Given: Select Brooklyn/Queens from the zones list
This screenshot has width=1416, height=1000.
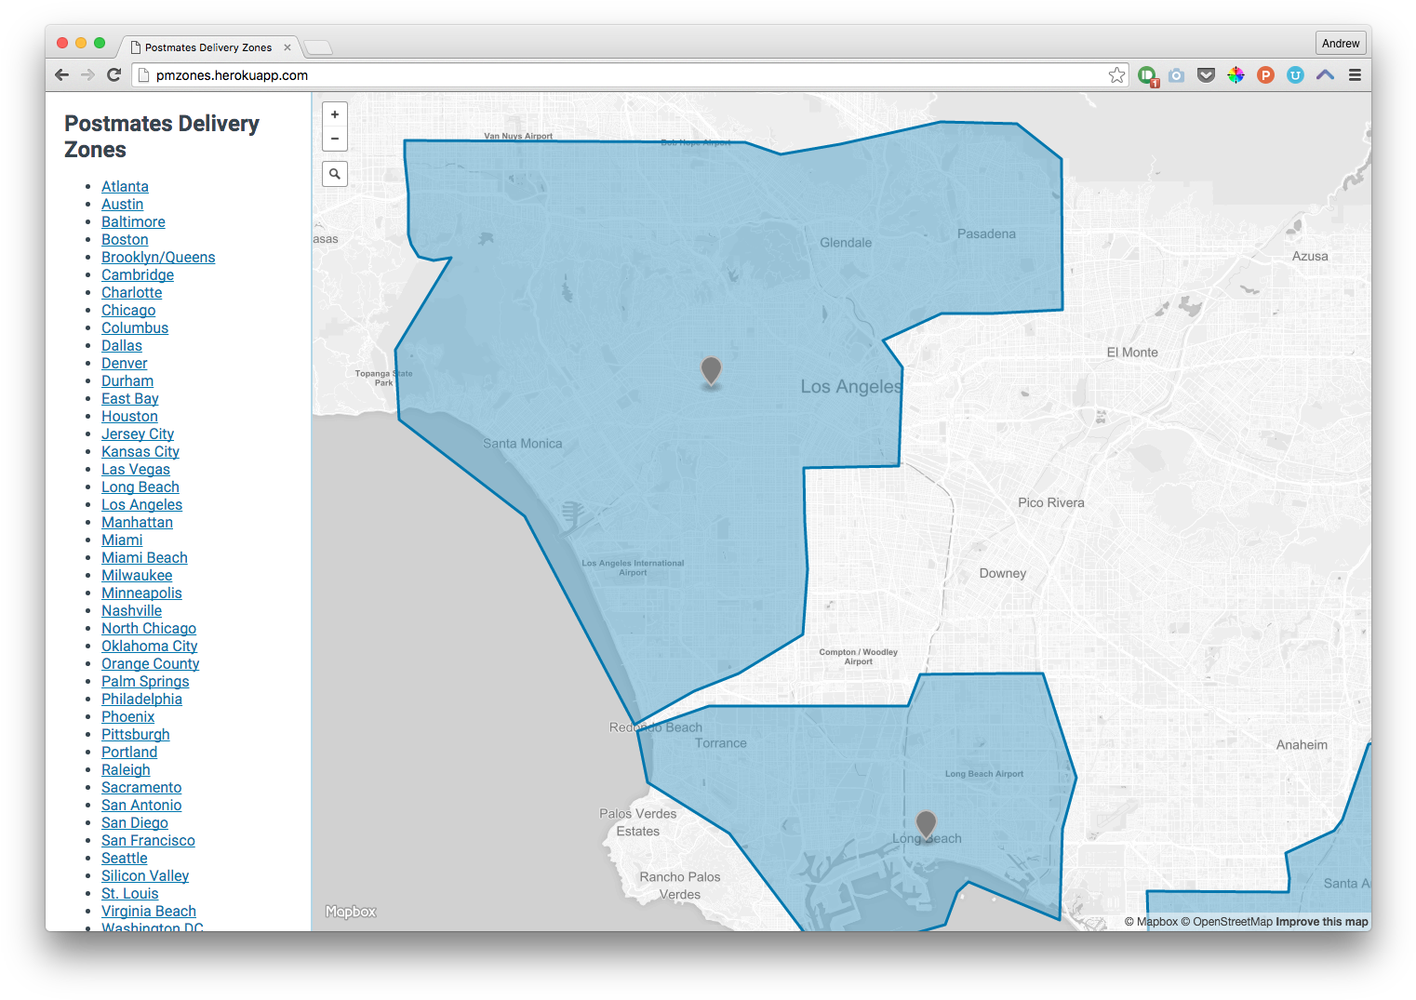Looking at the screenshot, I should (158, 258).
